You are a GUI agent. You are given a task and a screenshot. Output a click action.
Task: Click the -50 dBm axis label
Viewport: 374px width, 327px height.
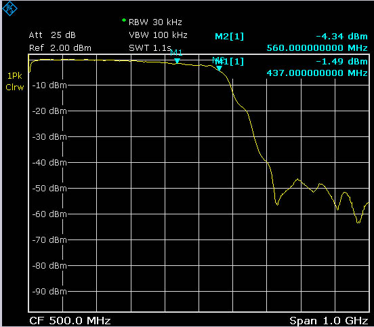coord(49,189)
